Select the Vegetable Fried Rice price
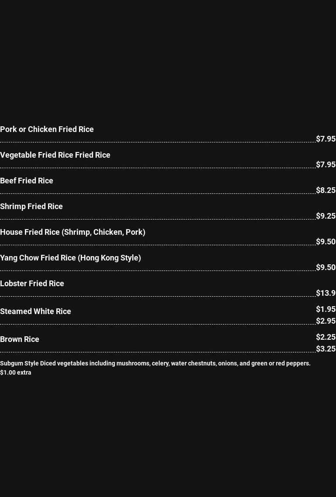The image size is (336, 497). click(x=326, y=165)
